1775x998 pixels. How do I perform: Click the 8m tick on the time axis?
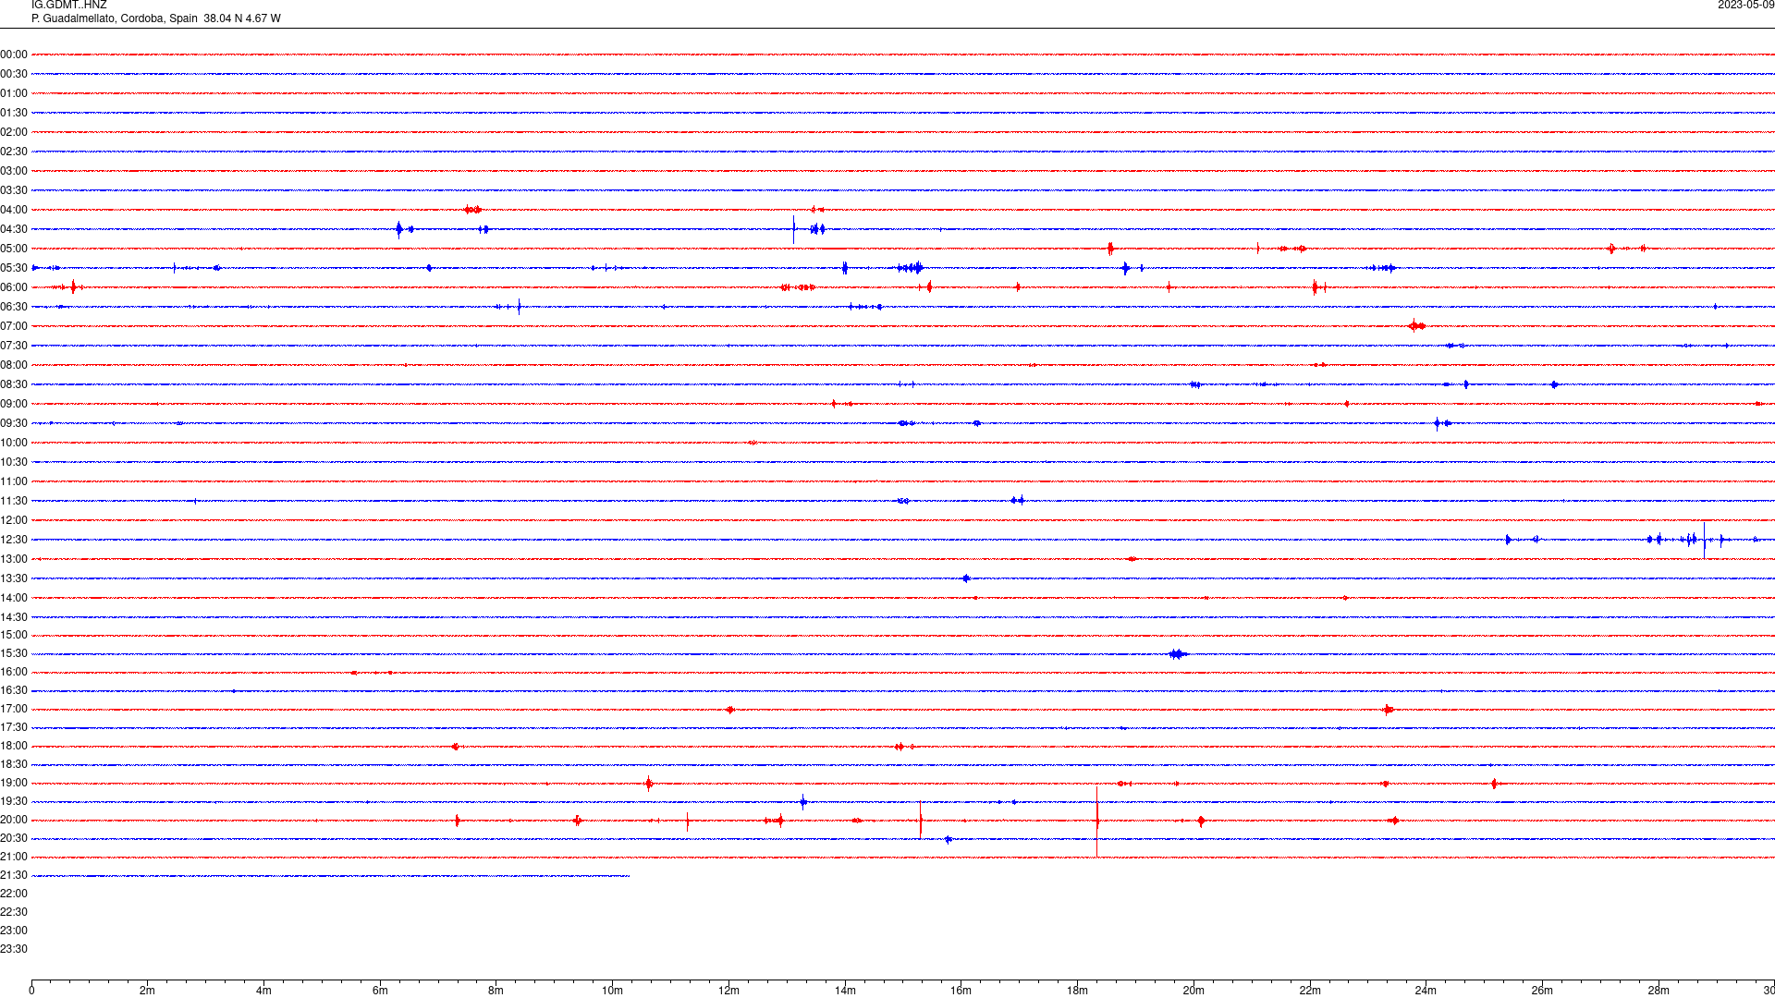click(x=496, y=991)
